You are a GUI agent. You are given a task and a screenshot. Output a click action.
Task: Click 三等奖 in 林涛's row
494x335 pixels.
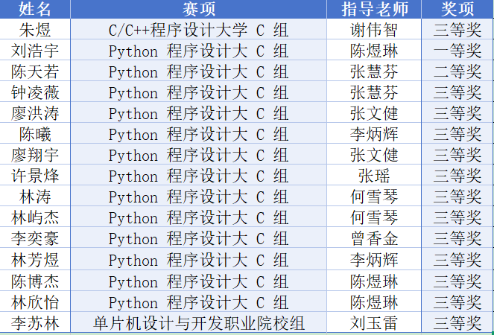click(457, 196)
